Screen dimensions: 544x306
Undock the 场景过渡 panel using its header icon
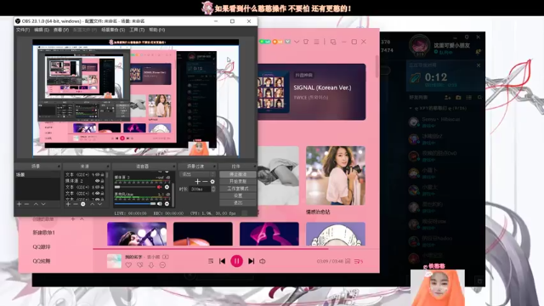coord(214,167)
